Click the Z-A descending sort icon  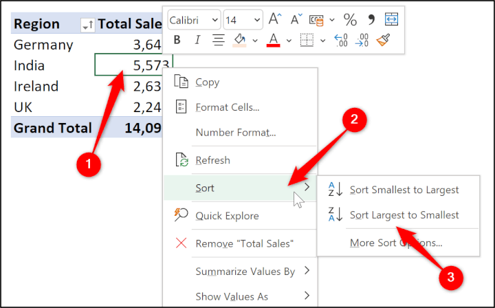point(335,214)
